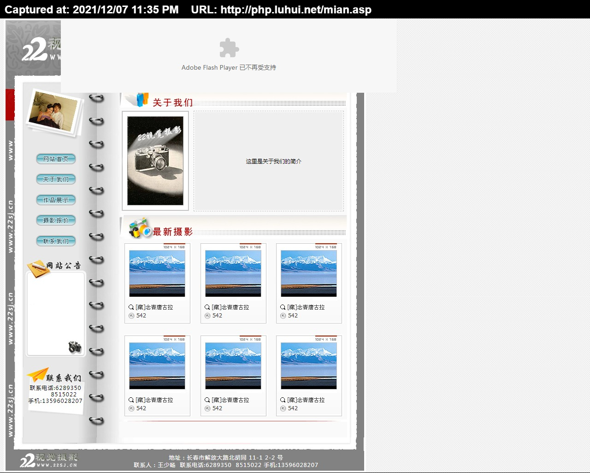Click the view-count icon beside bottom-right 542
This screenshot has width=590, height=473.
click(283, 408)
